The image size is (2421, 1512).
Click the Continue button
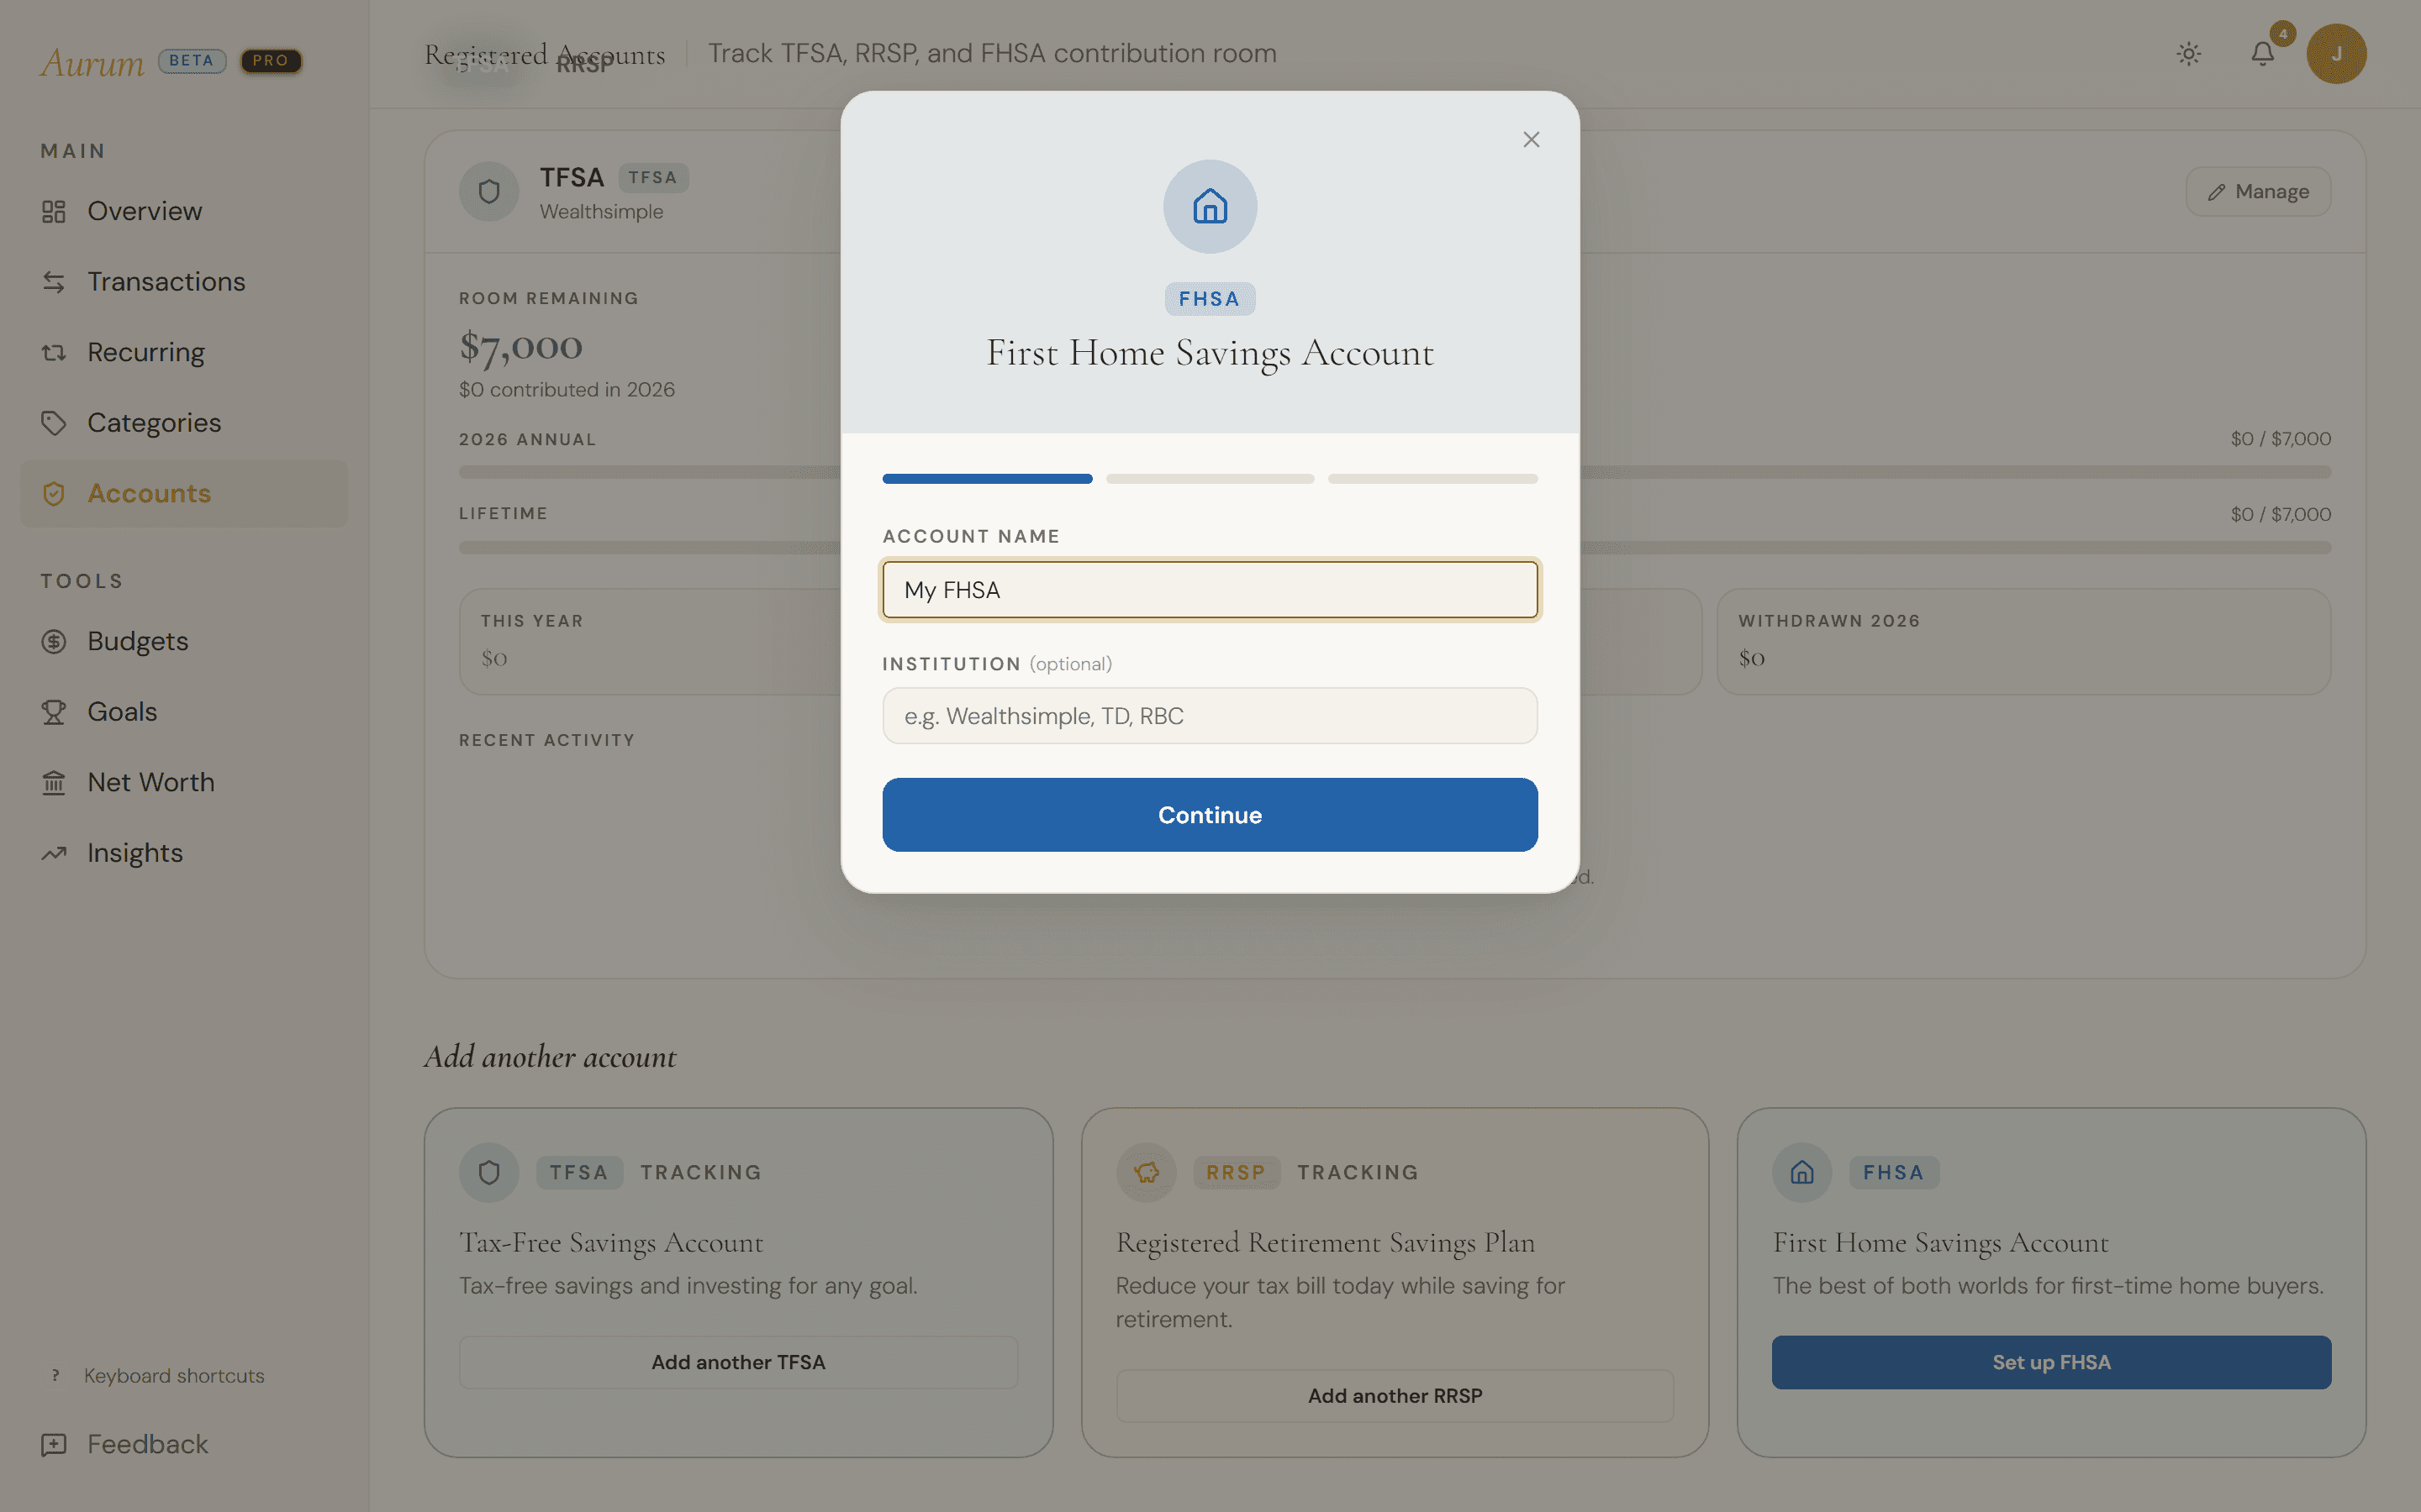coord(1210,815)
